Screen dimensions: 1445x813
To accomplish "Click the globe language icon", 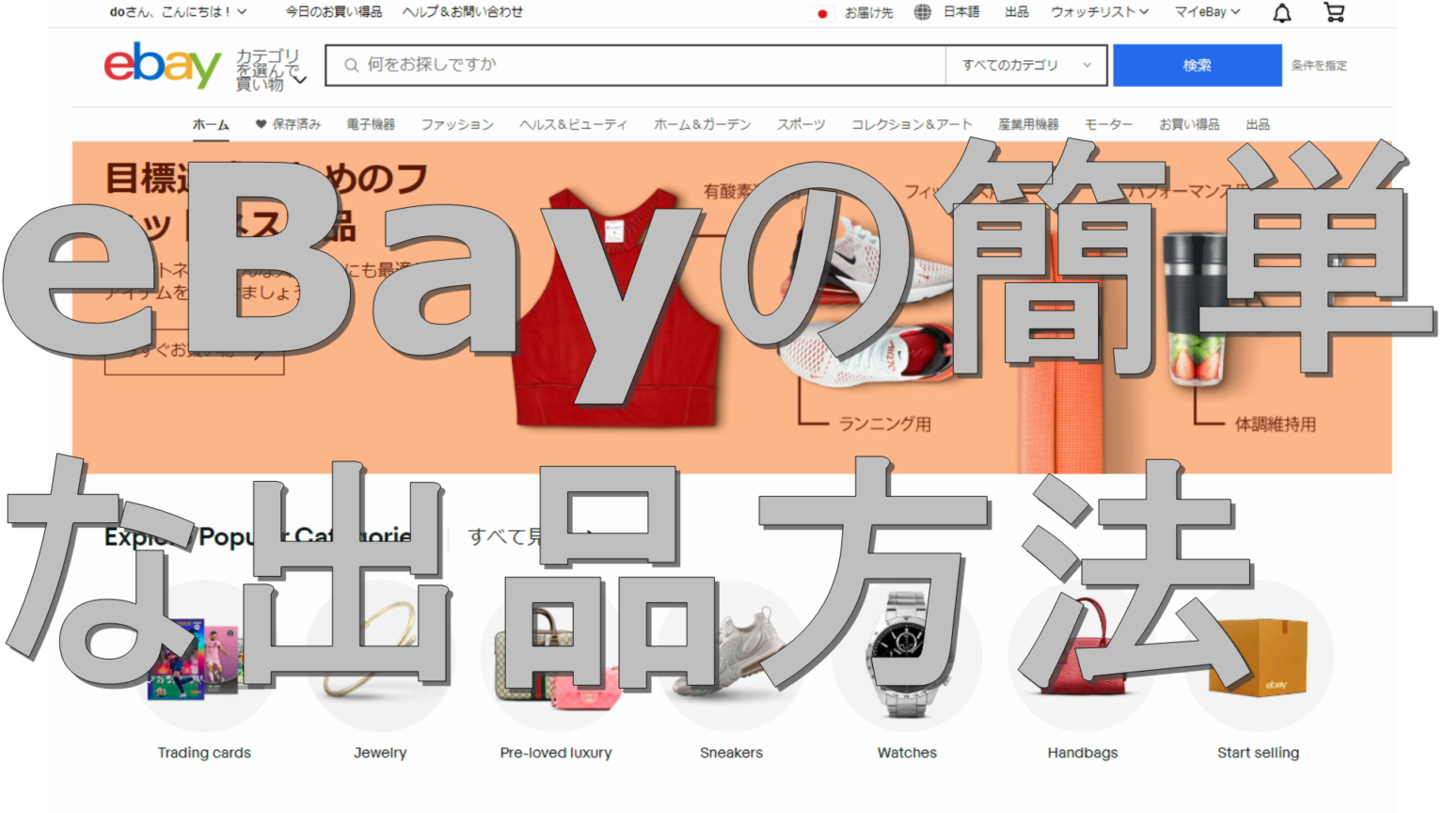I will (x=922, y=12).
